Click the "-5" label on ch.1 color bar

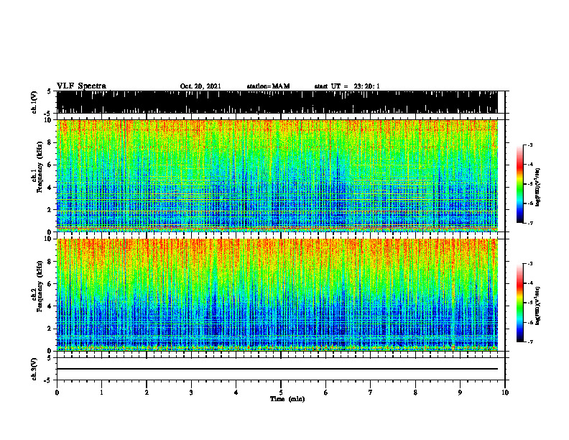530,184
